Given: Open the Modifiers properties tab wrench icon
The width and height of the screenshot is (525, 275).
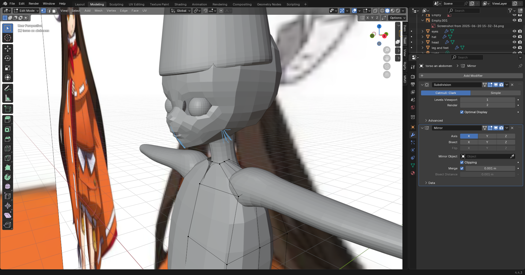Looking at the screenshot, I should click(x=413, y=135).
